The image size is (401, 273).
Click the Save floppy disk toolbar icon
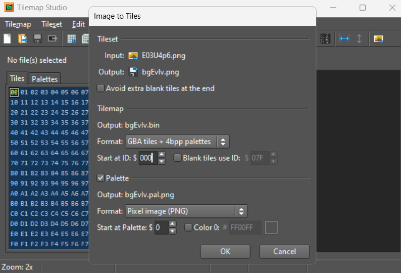tap(37, 39)
